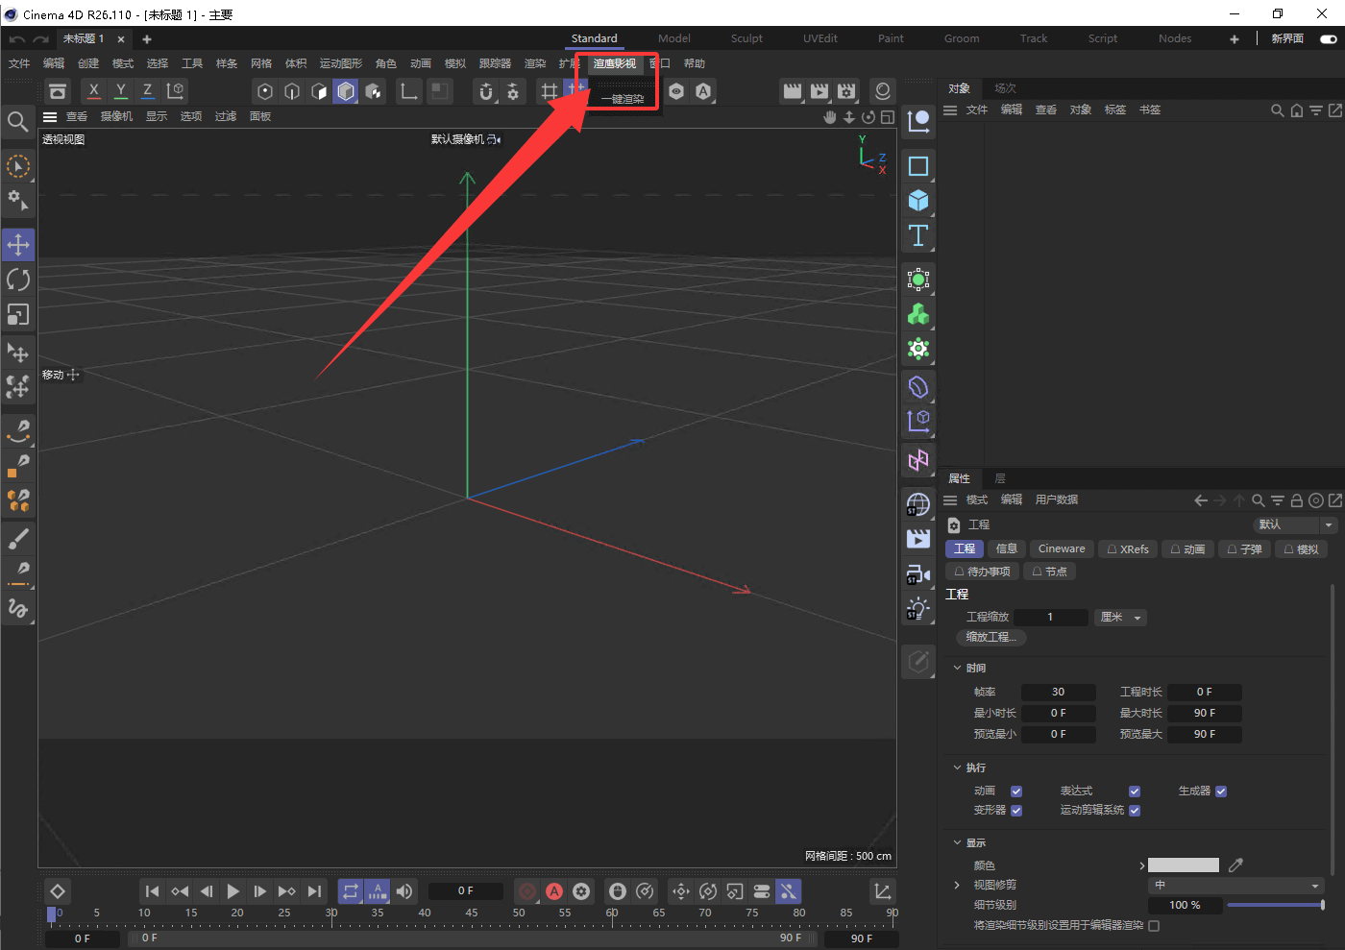Open the 厘米 unit dropdown
The image size is (1345, 950).
click(1120, 618)
